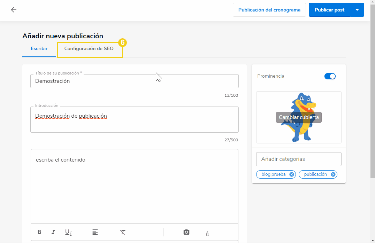Click the content editor area

tap(135, 186)
